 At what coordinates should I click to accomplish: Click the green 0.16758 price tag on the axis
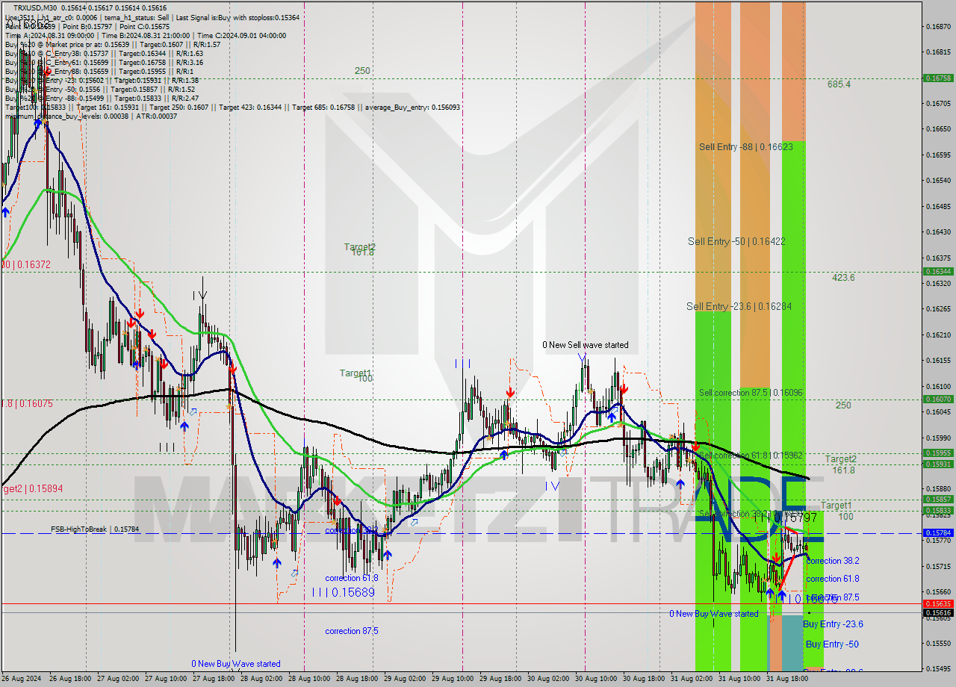[x=938, y=78]
